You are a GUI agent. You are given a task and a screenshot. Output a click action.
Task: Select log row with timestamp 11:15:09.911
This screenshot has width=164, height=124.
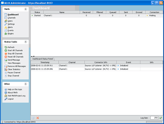97,66
